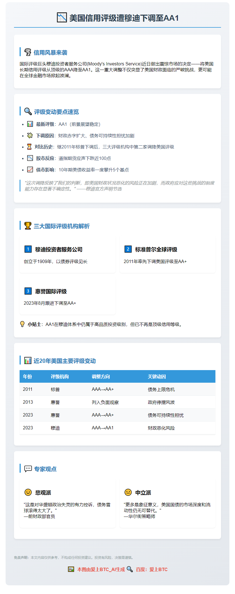The height and width of the screenshot is (594, 235).
Task: Click the 下调原因 bullet label
Action: point(45,136)
